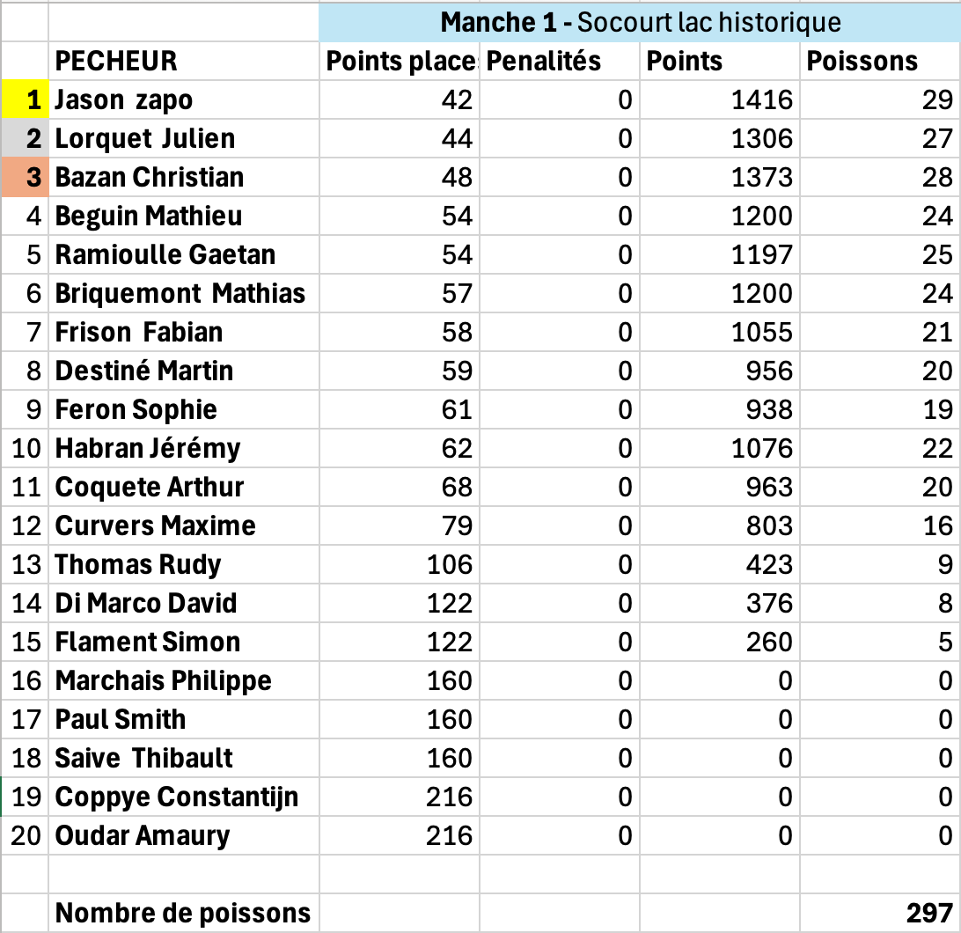Viewport: 961px width, 933px height.
Task: Select Bazan Christian's name cell
Action: (x=150, y=177)
